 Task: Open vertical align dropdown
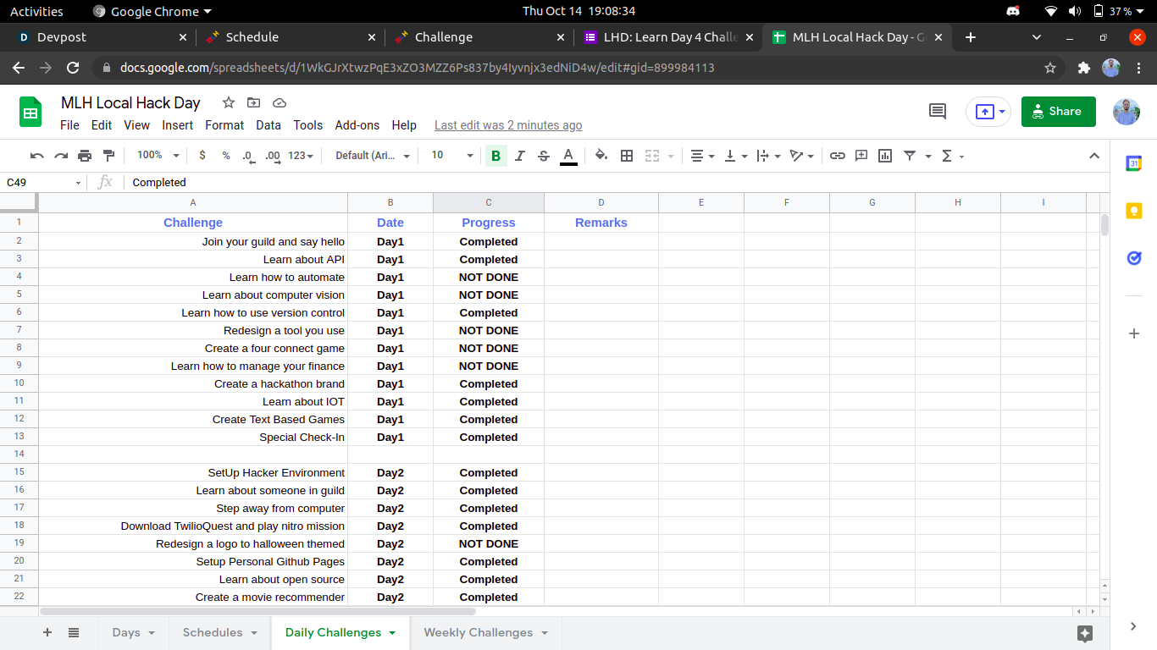(736, 156)
